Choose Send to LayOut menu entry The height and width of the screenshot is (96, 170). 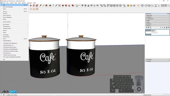pos(14,22)
